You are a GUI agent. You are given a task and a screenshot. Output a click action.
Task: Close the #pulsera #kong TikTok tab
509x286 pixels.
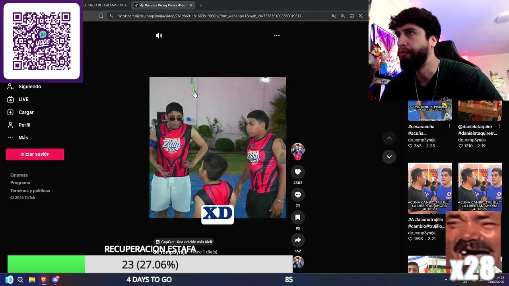point(191,5)
